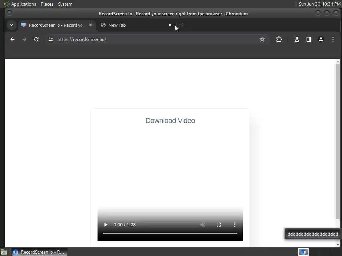Screen dimensions: 342x256
Task: Select RecordScreen.io taskbar window button
Action: [x=39, y=252]
